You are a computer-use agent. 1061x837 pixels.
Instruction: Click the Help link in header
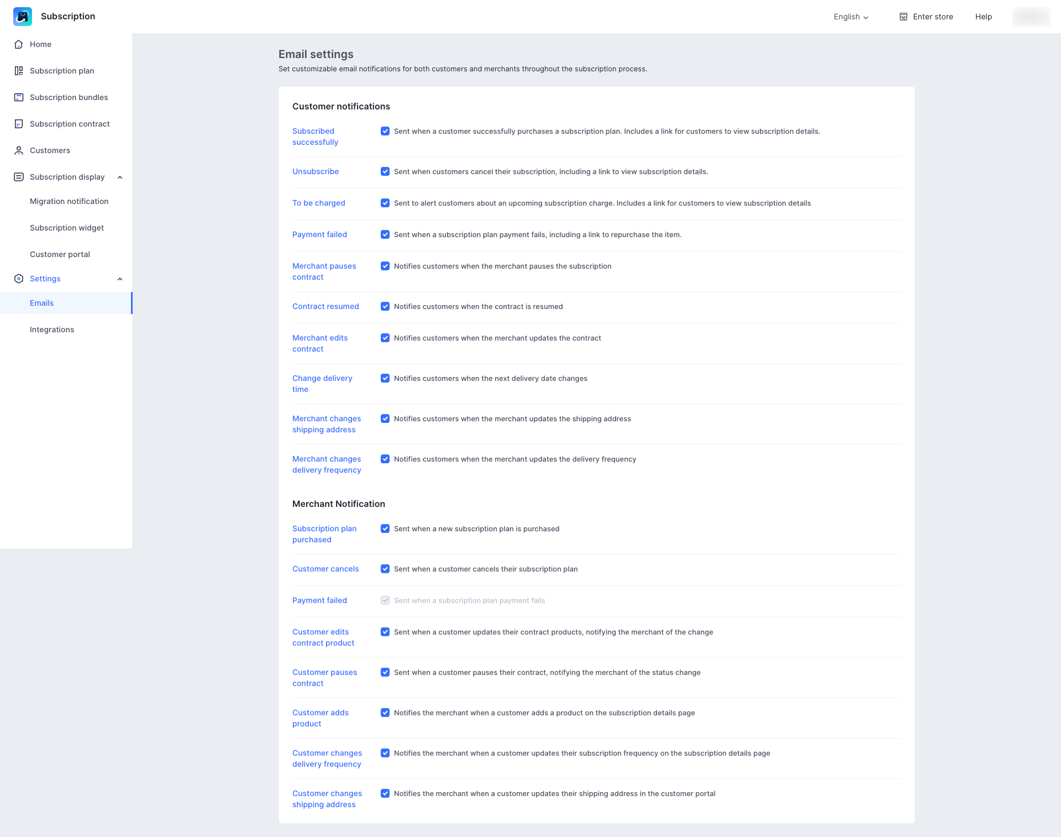coord(983,17)
